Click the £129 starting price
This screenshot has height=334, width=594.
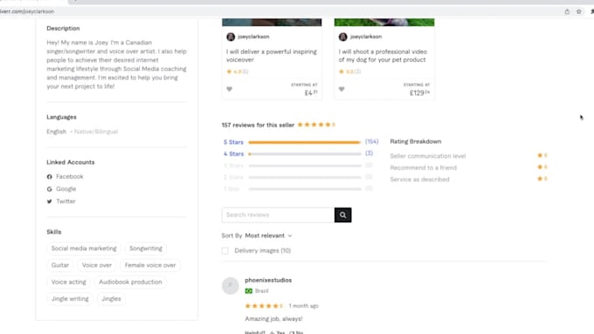420,92
